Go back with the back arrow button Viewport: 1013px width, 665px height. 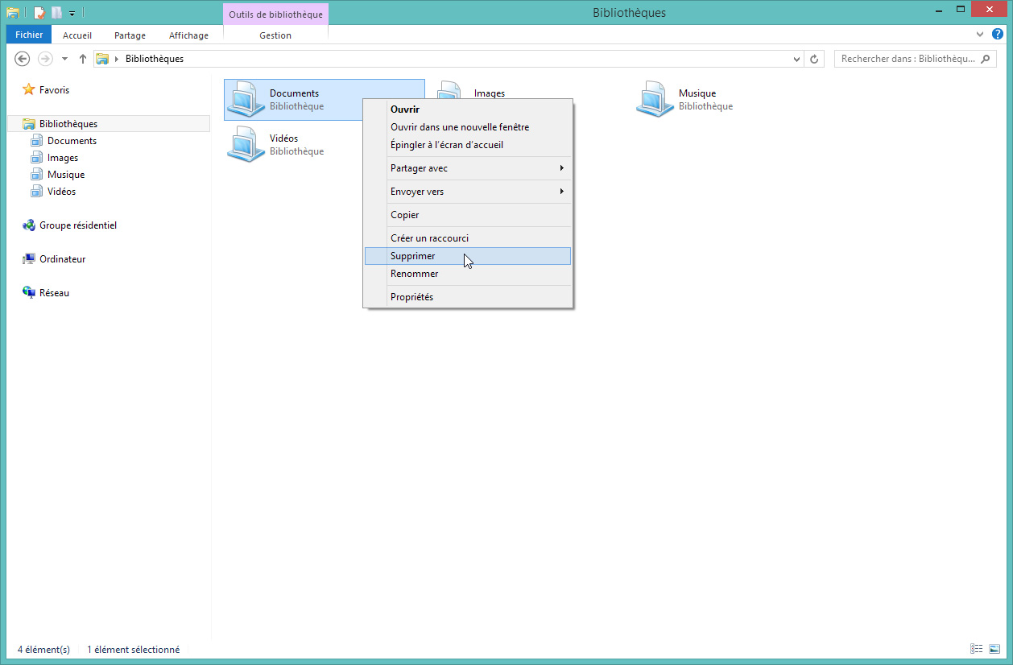(23, 59)
